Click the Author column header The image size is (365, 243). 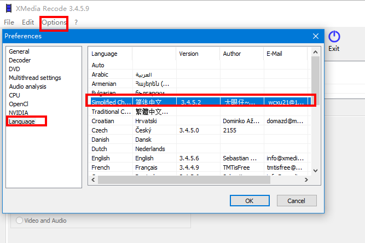point(242,54)
